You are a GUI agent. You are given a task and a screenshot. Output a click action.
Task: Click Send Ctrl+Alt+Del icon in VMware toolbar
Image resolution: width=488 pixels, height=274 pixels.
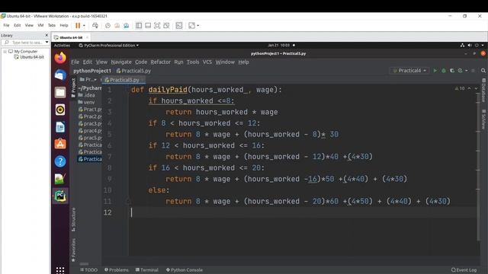click(x=95, y=25)
